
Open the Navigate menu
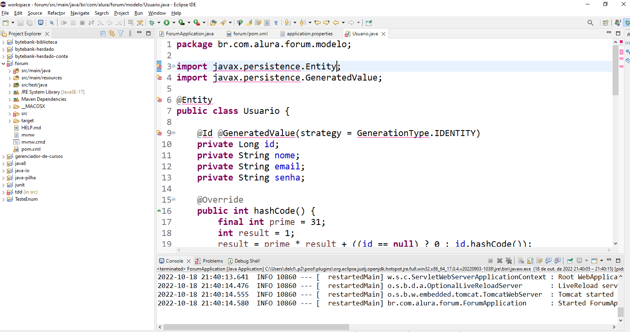pyautogui.click(x=80, y=13)
